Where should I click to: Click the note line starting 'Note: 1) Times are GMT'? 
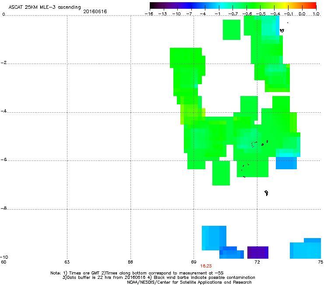[137, 273]
